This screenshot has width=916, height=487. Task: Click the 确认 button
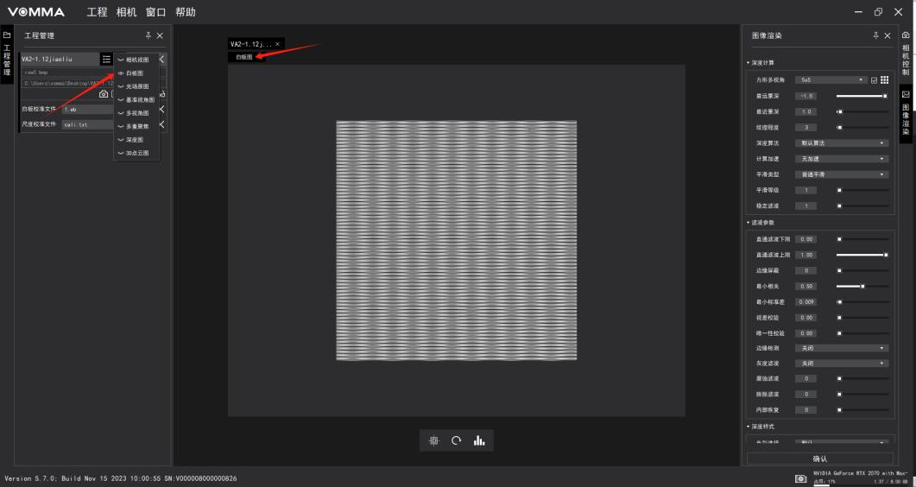tap(819, 459)
